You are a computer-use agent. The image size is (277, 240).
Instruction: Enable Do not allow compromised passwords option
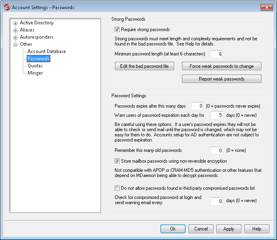(x=117, y=188)
